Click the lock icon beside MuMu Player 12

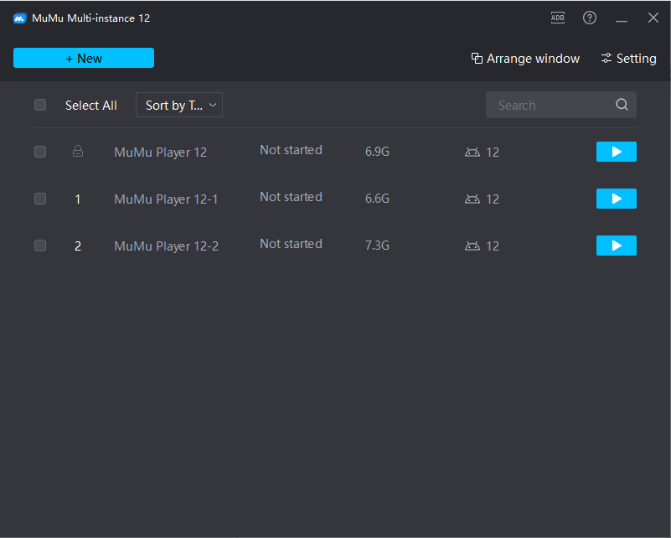(x=77, y=151)
